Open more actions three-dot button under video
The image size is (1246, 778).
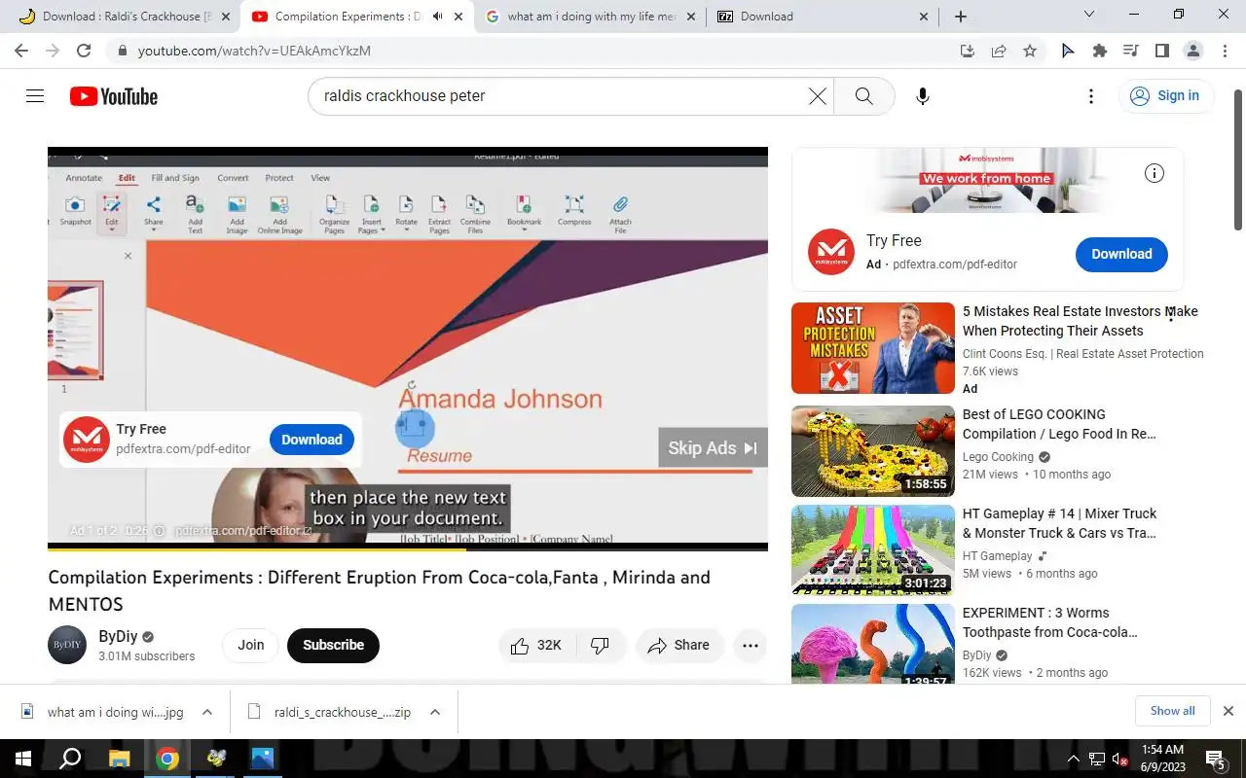point(750,645)
